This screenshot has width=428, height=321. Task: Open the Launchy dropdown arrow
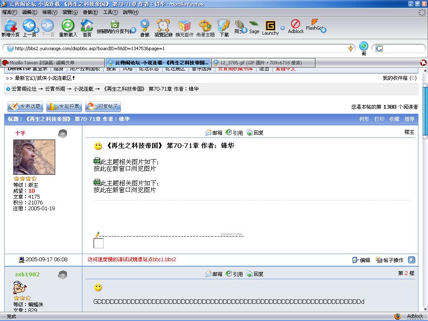click(x=283, y=28)
